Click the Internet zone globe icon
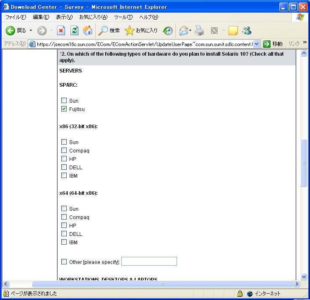Screen dimensions: 310x300 tap(250, 294)
